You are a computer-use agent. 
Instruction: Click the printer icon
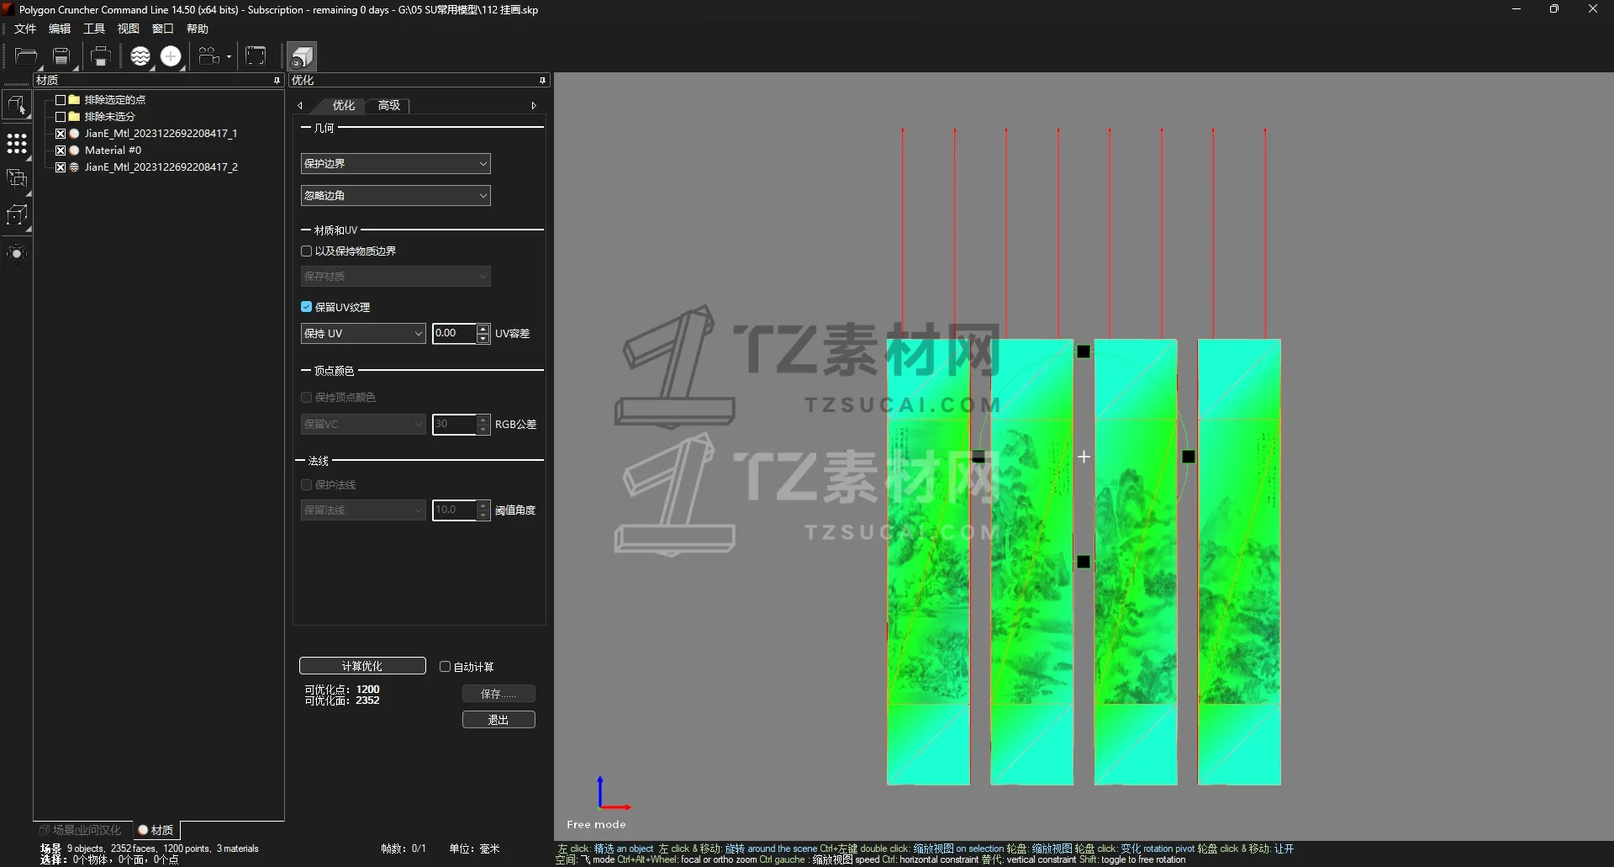pyautogui.click(x=100, y=56)
